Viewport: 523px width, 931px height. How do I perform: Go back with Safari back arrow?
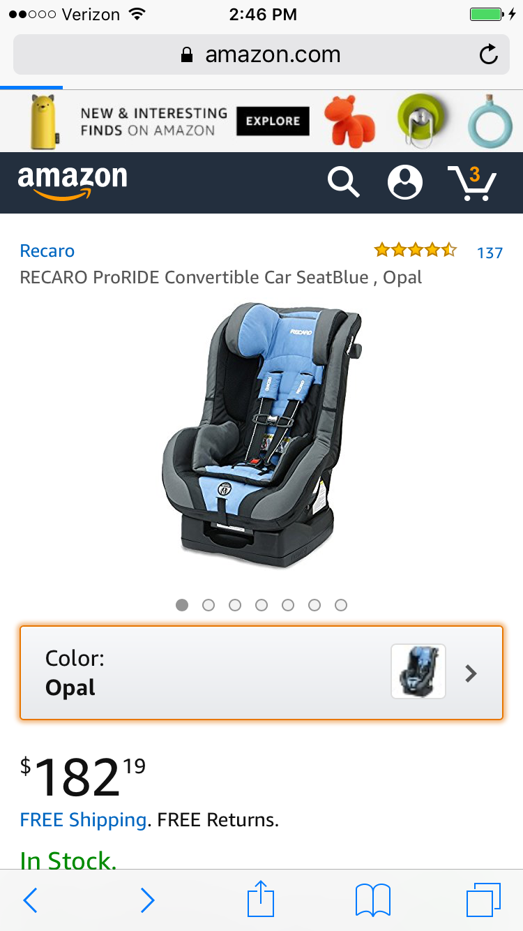pos(30,900)
